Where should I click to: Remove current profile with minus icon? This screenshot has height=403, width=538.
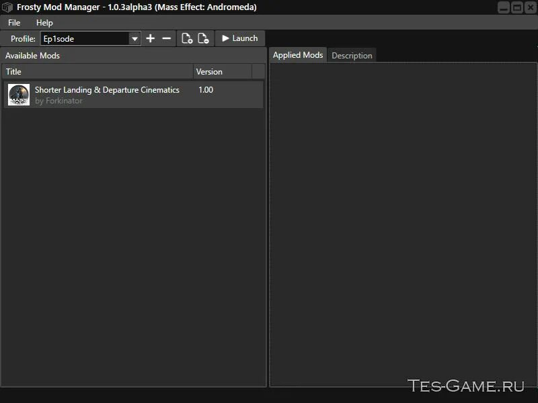[x=166, y=38]
